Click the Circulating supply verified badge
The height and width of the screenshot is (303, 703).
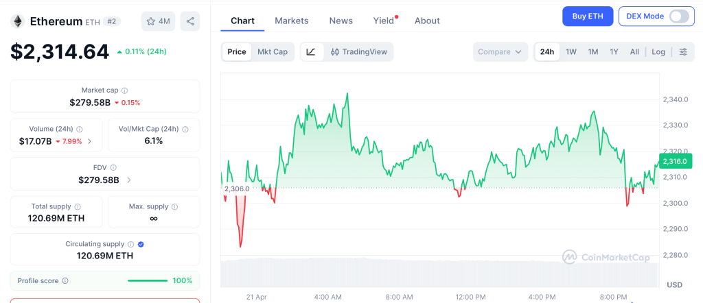coord(141,244)
